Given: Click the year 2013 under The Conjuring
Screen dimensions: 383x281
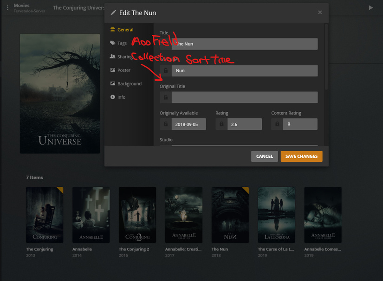Looking at the screenshot, I should tap(31, 255).
